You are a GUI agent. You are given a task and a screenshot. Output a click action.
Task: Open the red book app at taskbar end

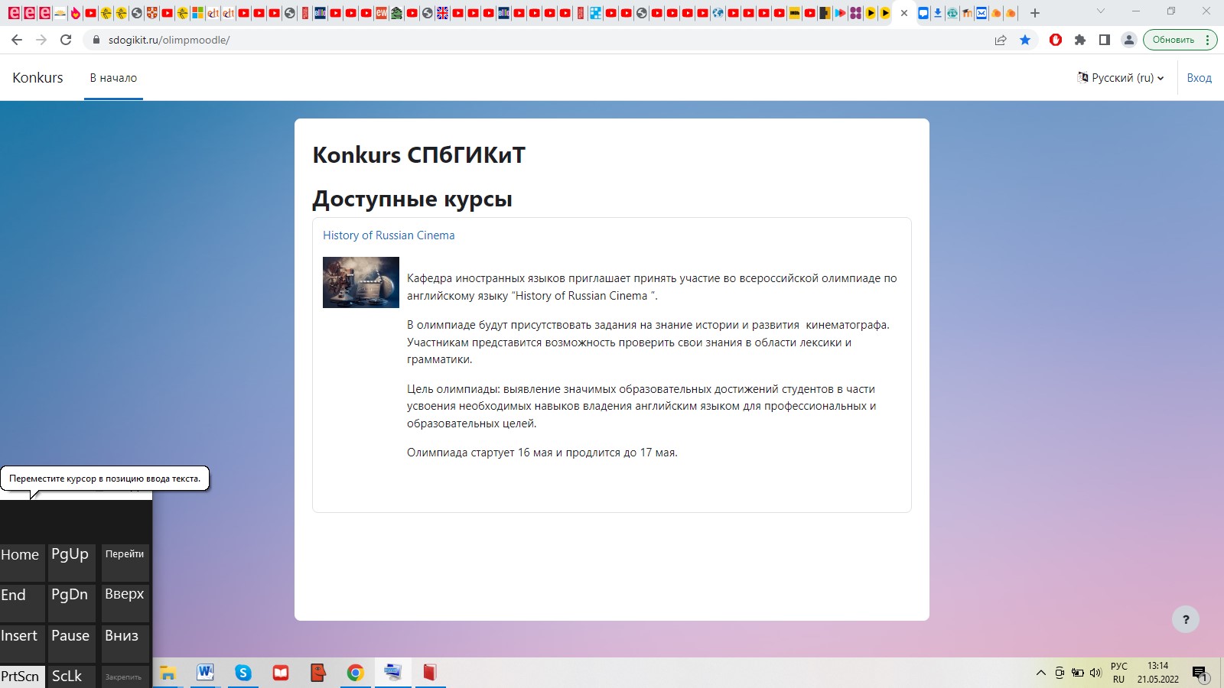431,673
